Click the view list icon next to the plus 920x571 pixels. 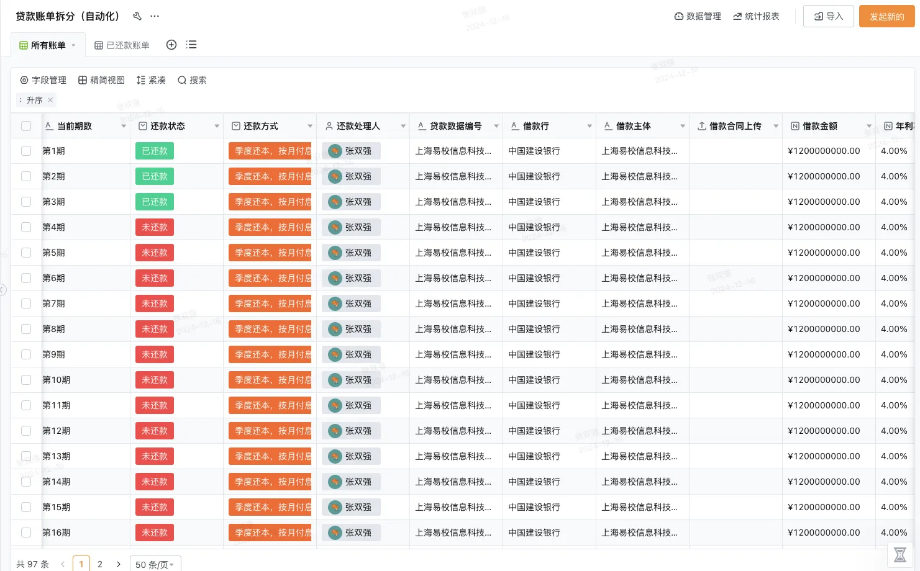(191, 44)
